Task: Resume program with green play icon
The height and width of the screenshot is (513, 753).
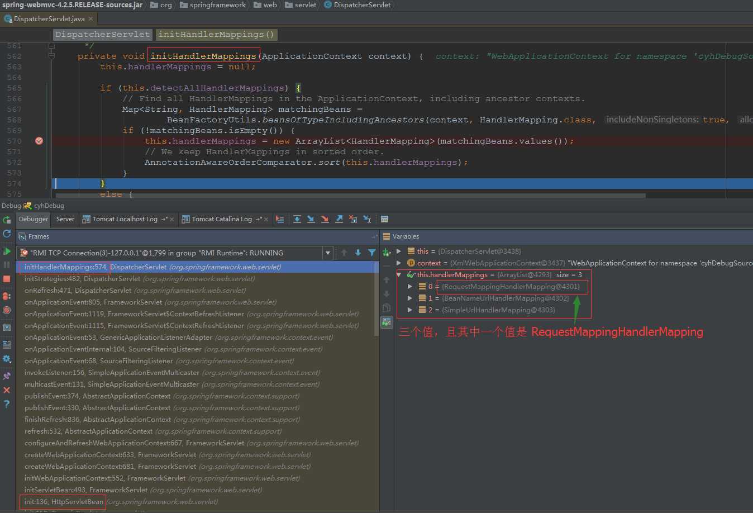Action: click(7, 251)
